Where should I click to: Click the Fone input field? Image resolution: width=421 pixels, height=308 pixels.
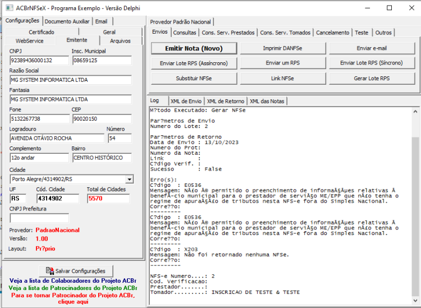(x=40, y=119)
